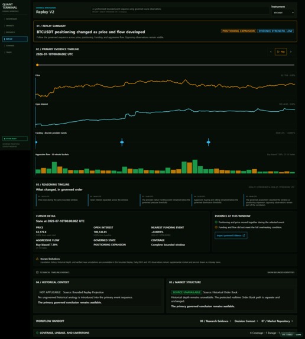Click the EVIDENCE STRENGTH LOW badge
305x339 pixels.
click(x=275, y=31)
